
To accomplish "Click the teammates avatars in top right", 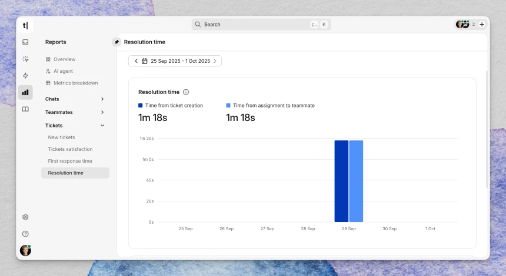I will pos(462,25).
